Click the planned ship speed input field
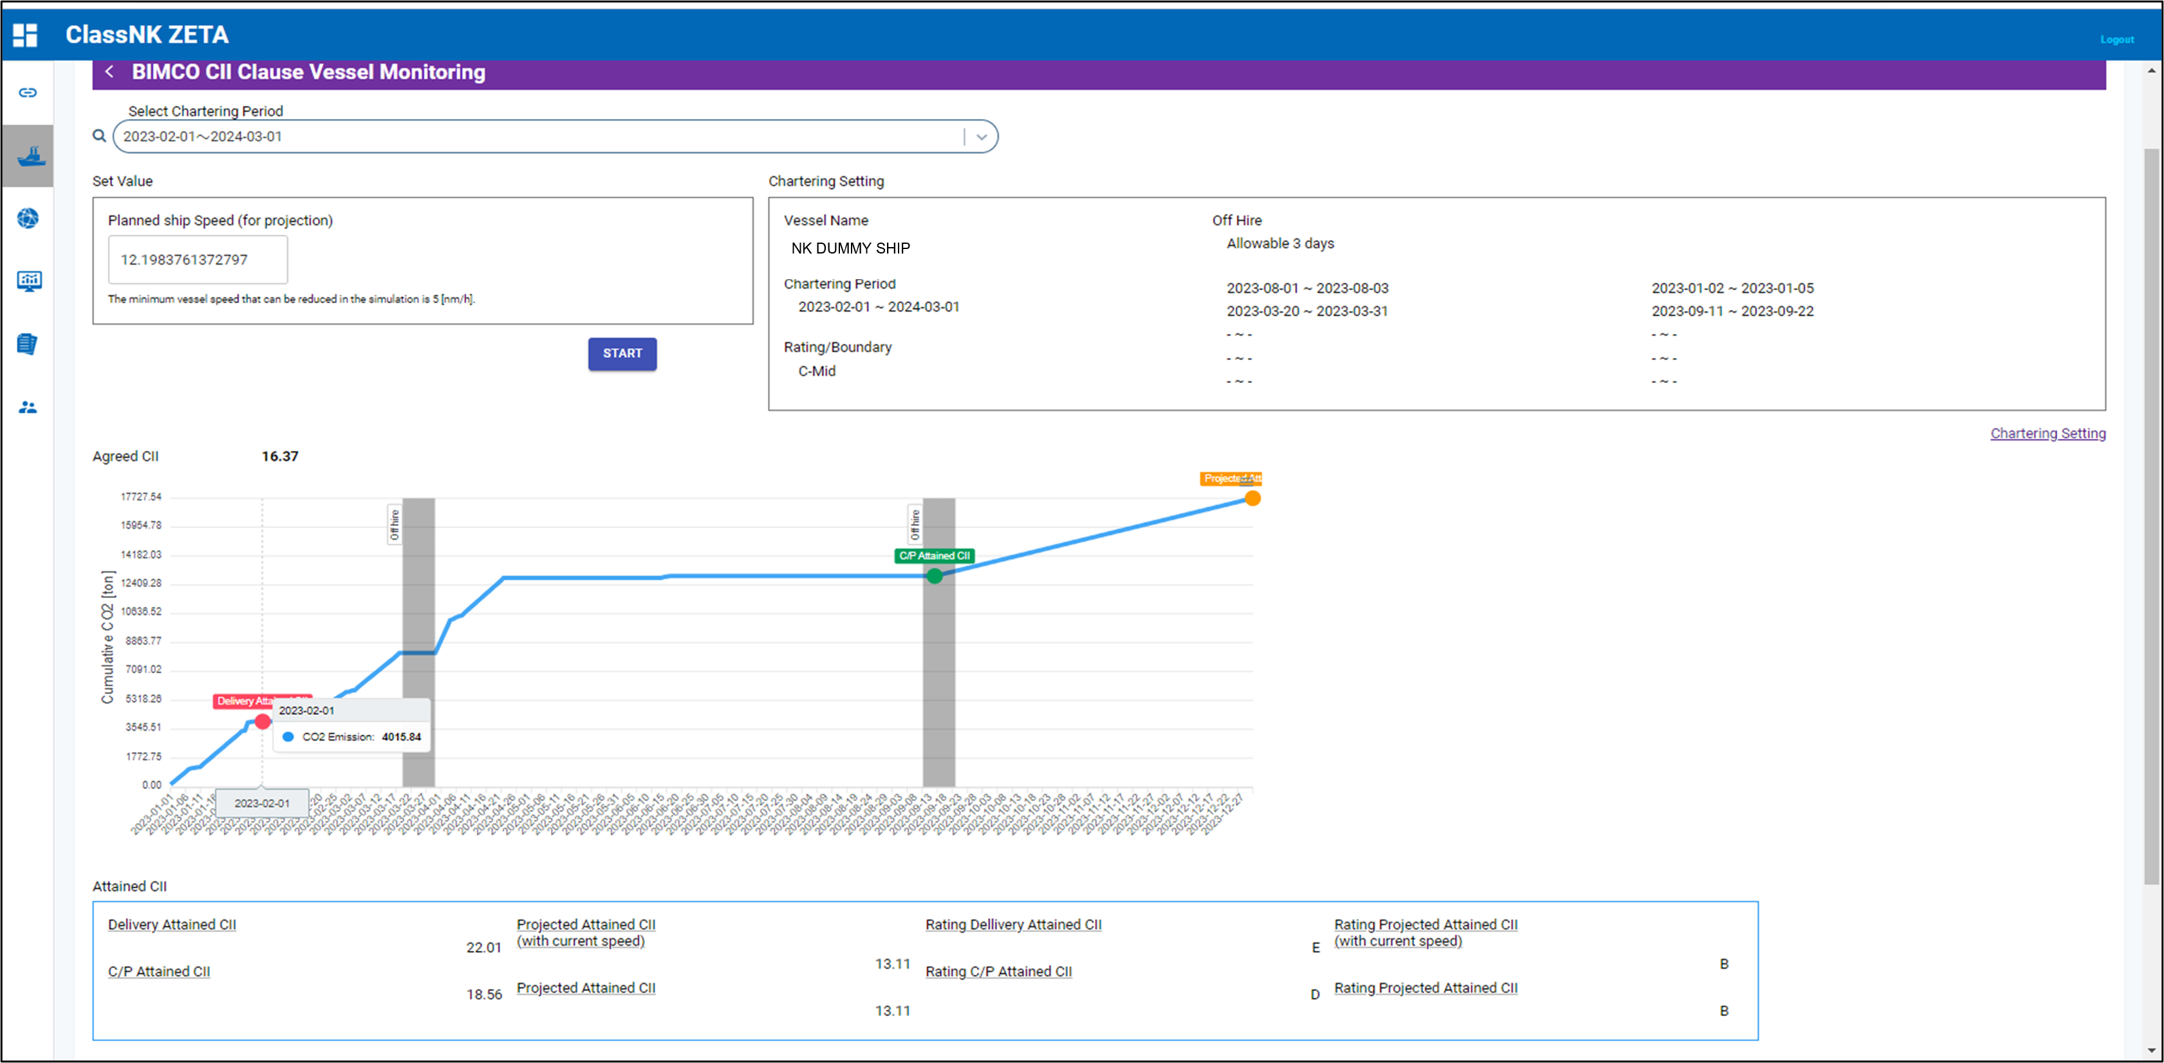The height and width of the screenshot is (1063, 2164). pos(198,259)
